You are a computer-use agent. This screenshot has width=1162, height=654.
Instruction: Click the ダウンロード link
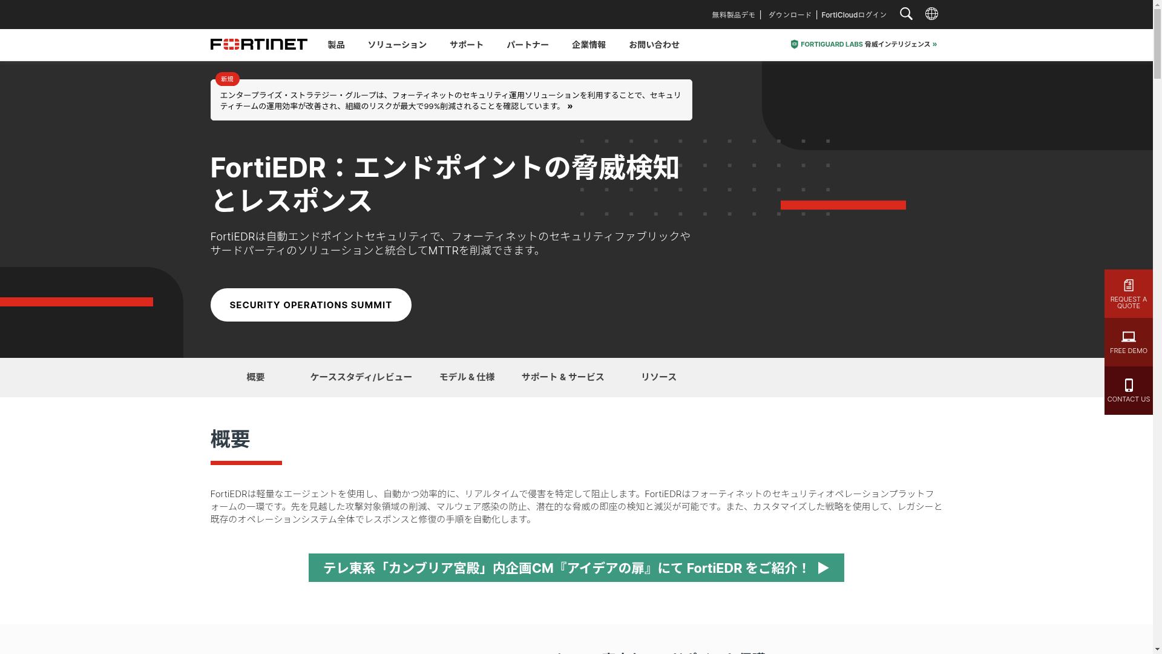[x=790, y=15]
